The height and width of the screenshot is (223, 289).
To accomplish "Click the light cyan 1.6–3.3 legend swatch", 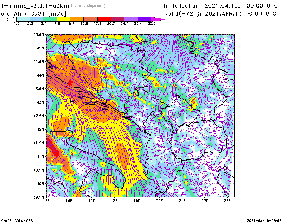I will coord(23,19).
